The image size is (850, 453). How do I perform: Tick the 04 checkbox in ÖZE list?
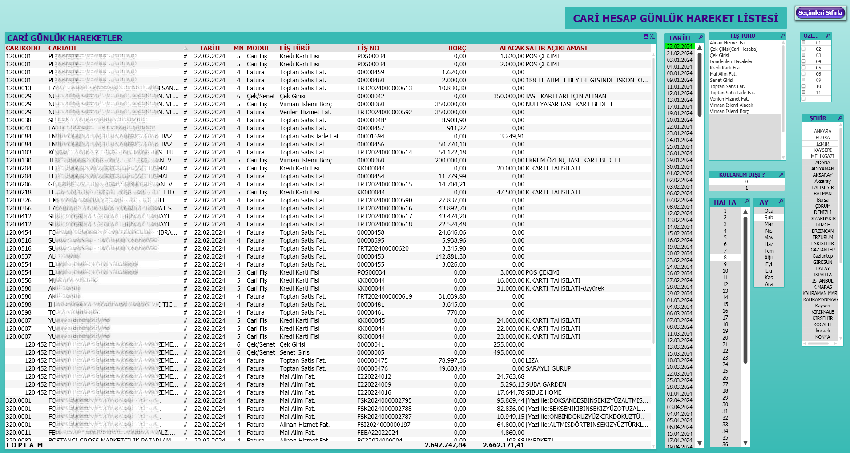[x=803, y=61]
